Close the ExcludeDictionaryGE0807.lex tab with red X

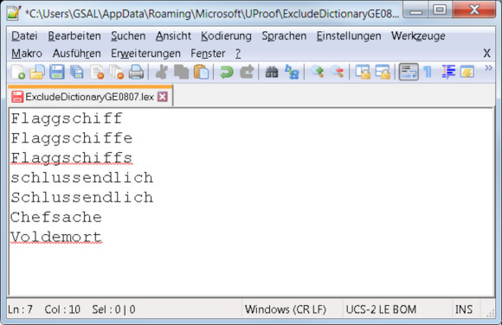163,97
